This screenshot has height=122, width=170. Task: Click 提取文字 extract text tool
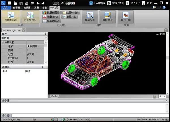(x=90, y=17)
